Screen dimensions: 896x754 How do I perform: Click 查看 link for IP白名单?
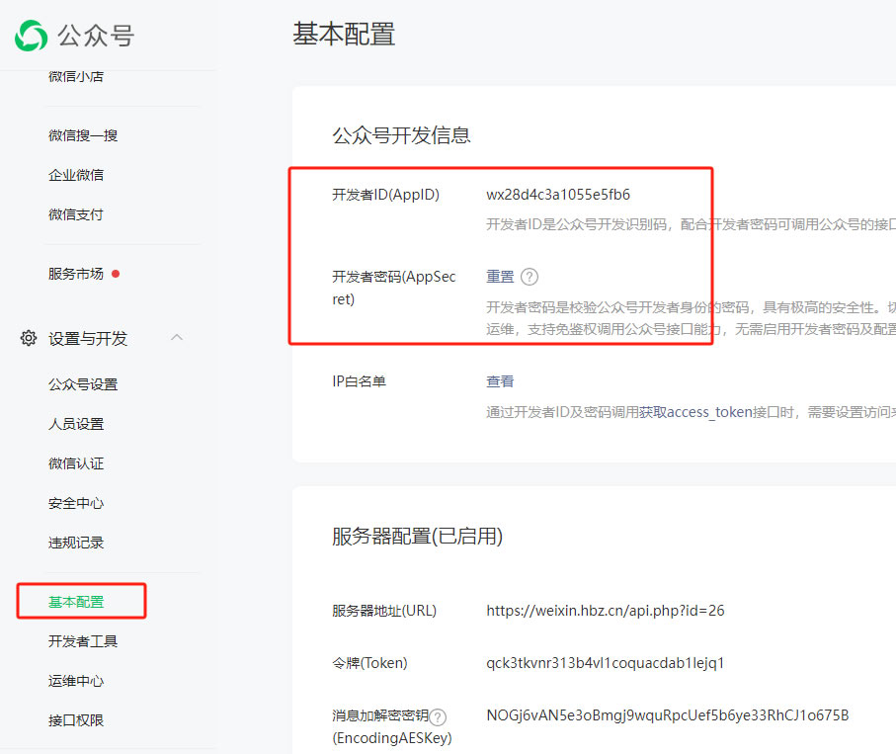(x=500, y=381)
